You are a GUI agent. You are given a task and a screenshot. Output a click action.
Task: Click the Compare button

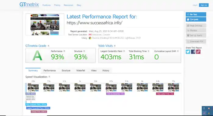point(196,19)
